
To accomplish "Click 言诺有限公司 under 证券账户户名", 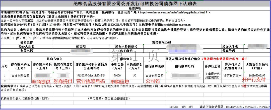I will point(20,76).
